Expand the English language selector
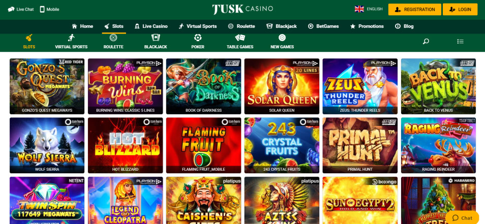 click(x=369, y=9)
